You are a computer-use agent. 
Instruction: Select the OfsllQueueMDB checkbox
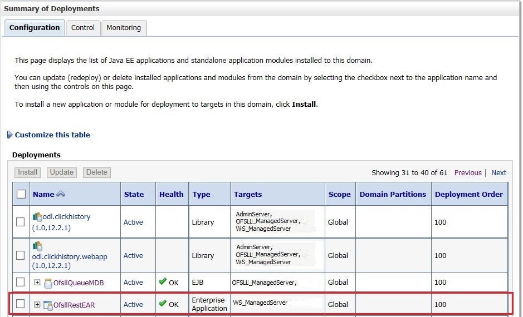click(21, 282)
